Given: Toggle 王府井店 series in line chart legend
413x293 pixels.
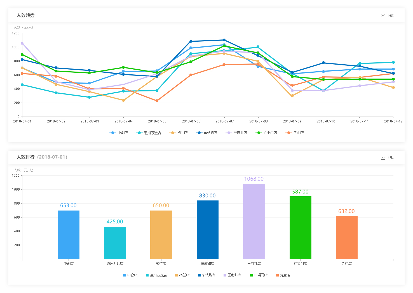Looking at the screenshot, I should click(236, 133).
